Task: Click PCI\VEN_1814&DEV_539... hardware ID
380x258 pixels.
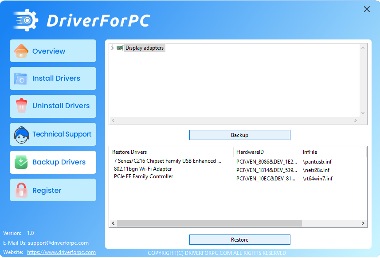Action: (x=266, y=170)
